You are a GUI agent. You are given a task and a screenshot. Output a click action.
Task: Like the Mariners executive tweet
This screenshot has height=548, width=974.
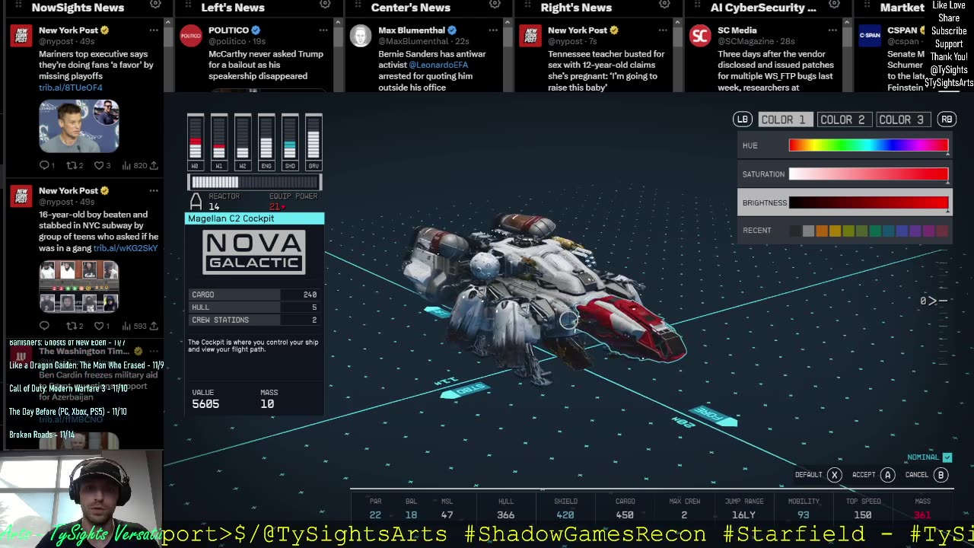pos(99,165)
